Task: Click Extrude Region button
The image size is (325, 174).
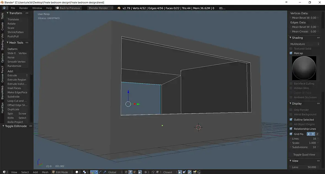Action: 17,80
